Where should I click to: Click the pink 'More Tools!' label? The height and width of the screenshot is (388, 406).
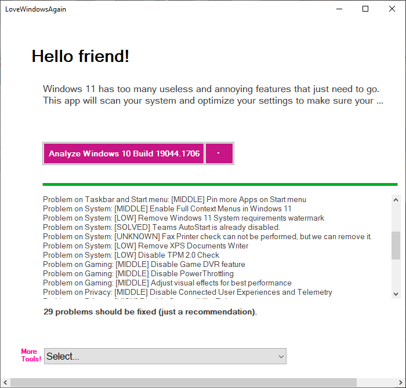pos(31,355)
